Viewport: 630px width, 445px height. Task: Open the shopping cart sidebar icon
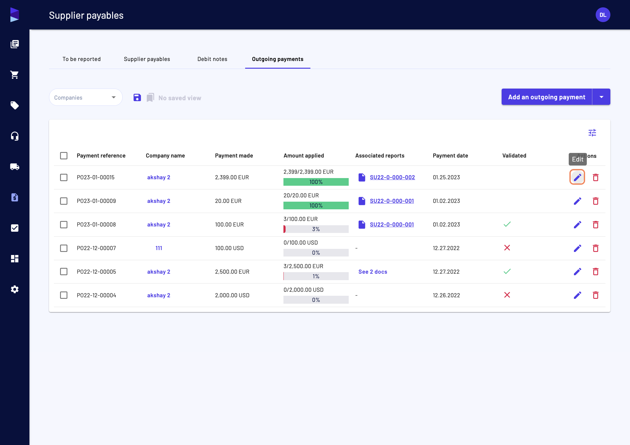15,75
